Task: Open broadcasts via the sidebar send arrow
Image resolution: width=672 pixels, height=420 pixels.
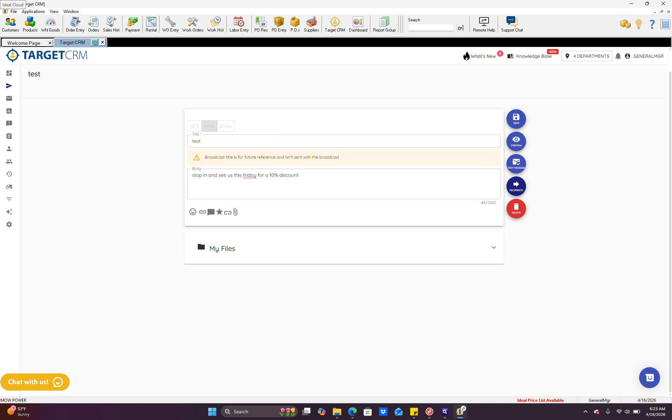Action: pos(9,86)
